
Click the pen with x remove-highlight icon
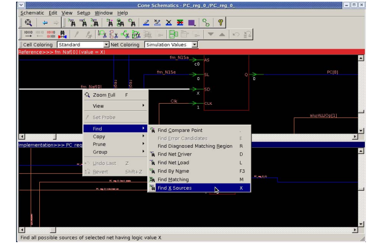(x=158, y=23)
